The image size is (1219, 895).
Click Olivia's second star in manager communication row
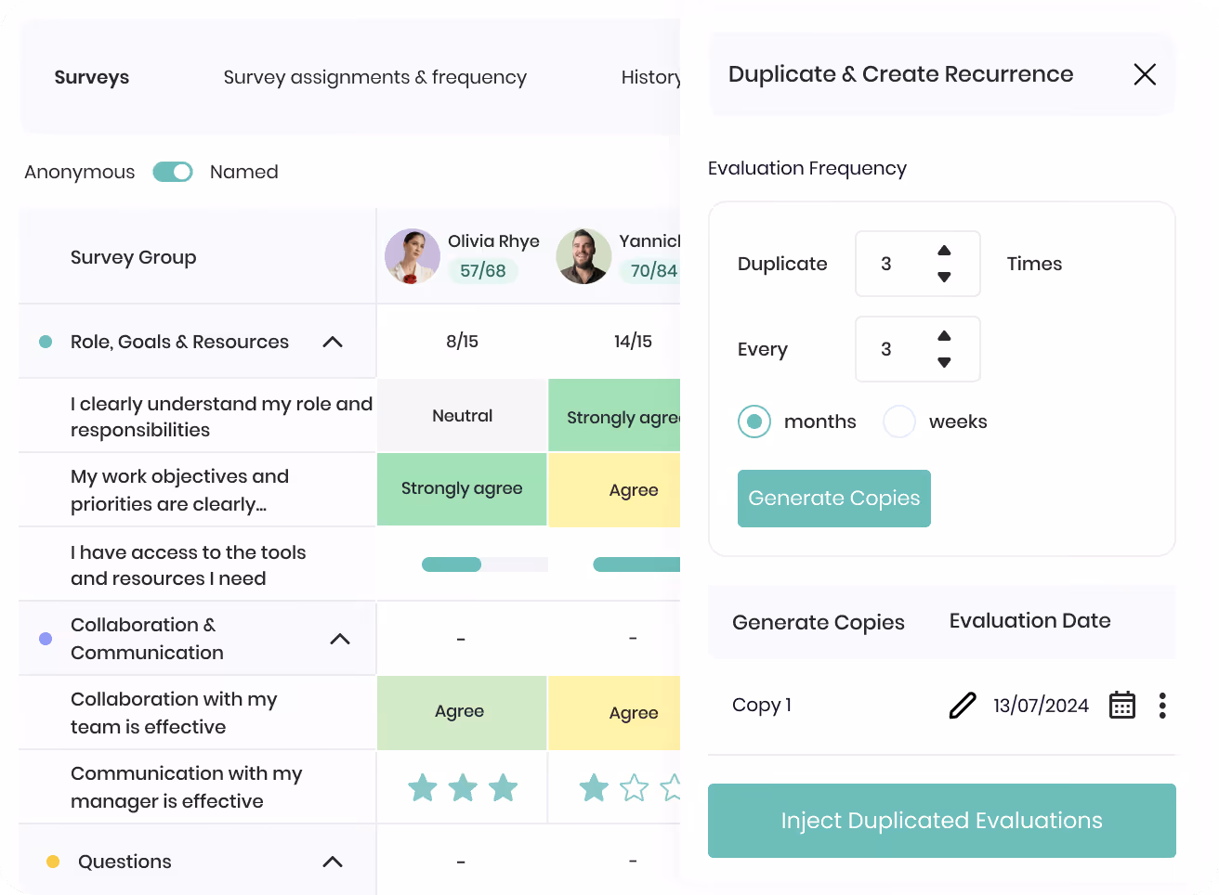click(463, 787)
